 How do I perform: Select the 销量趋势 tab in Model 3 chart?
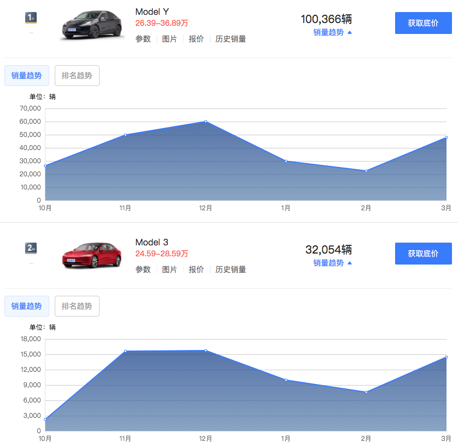point(27,306)
